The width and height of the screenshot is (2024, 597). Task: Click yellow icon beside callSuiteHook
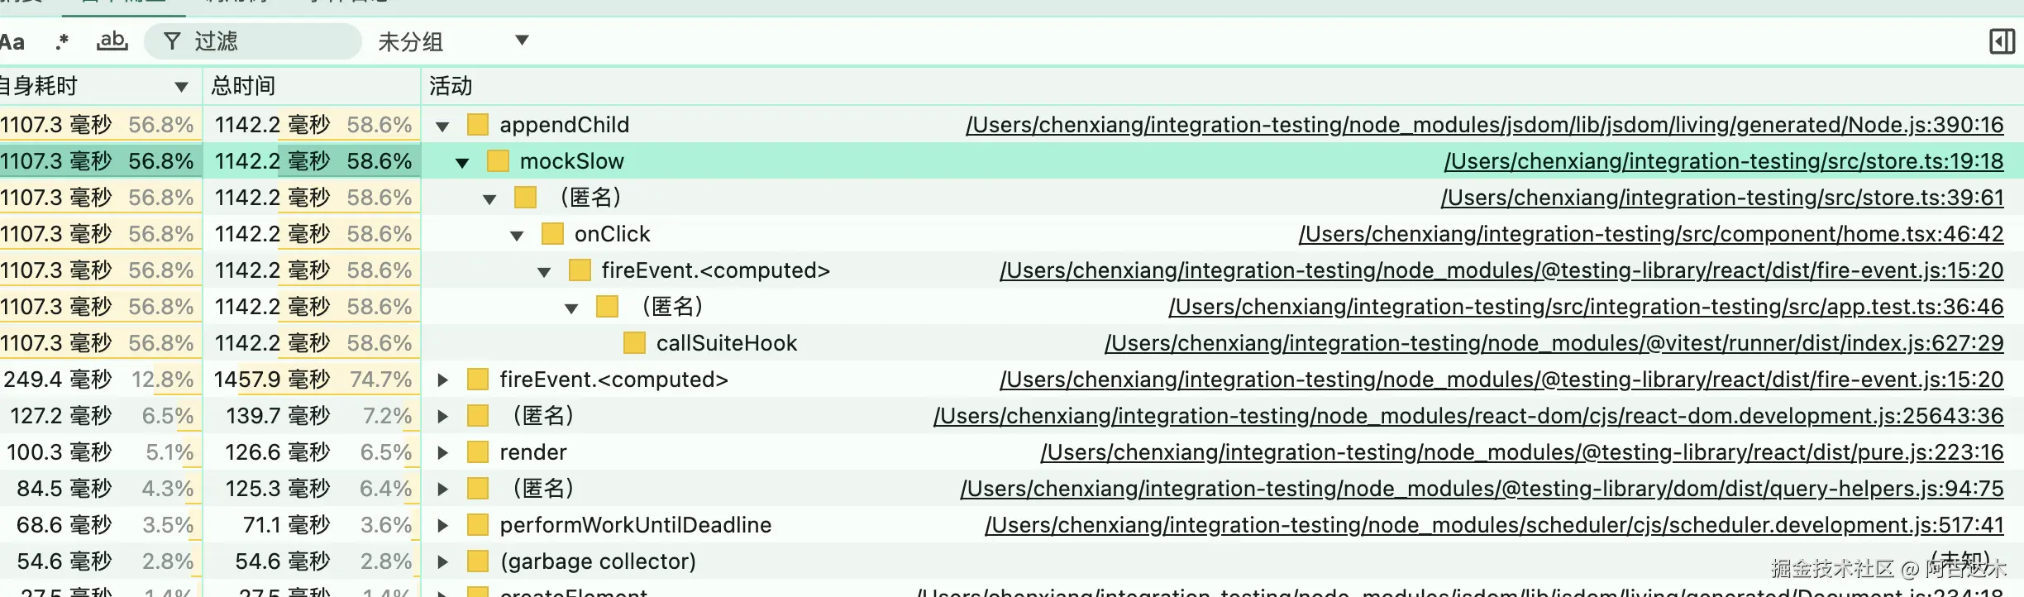634,343
